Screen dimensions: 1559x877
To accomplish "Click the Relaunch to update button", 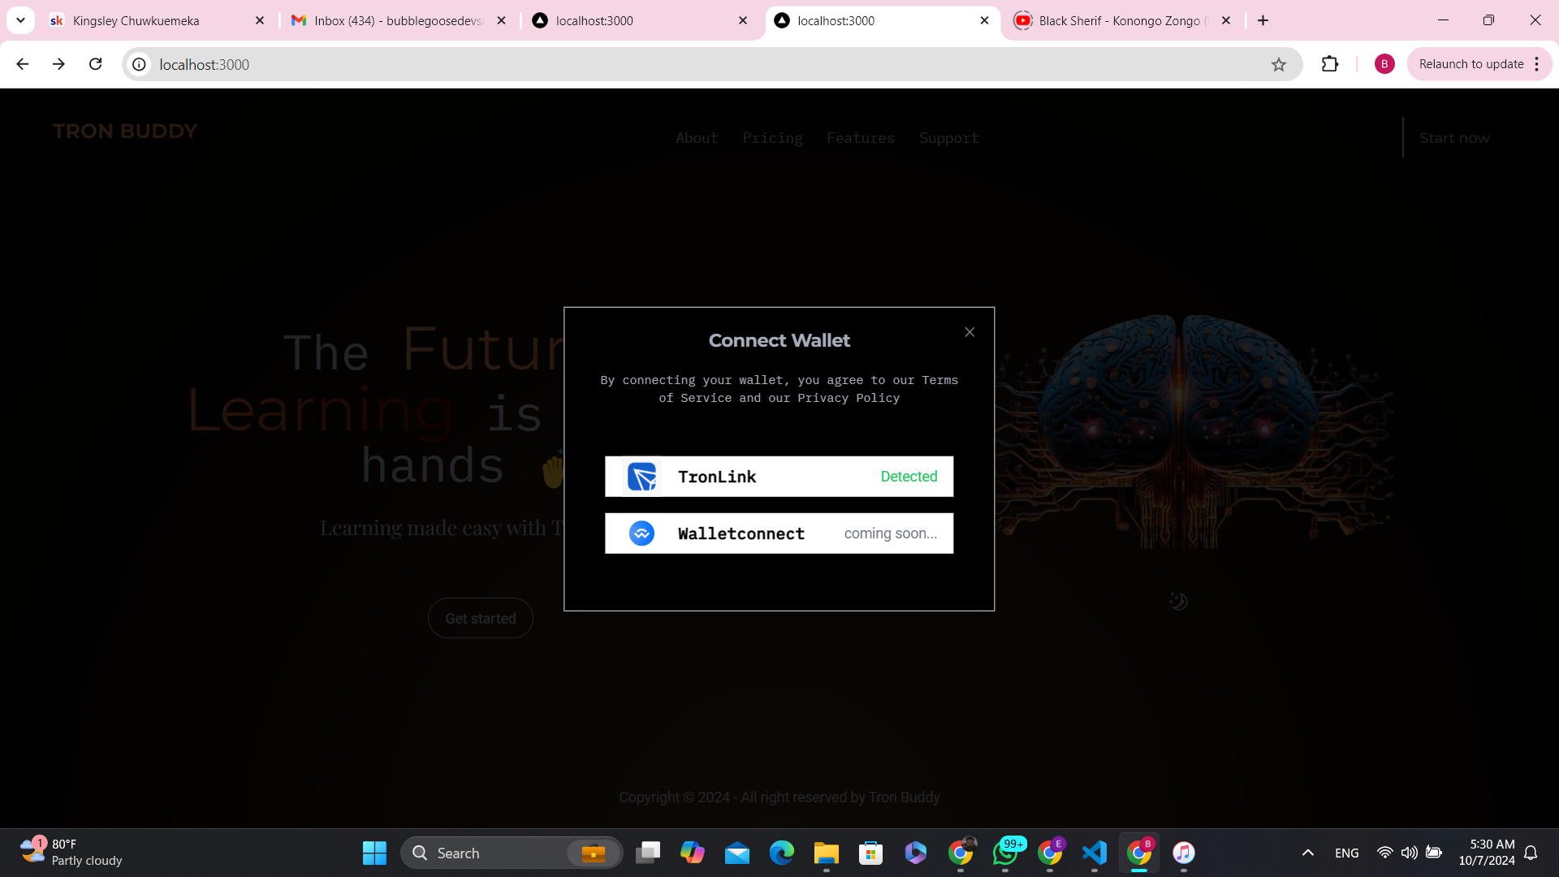I will [x=1470, y=64].
